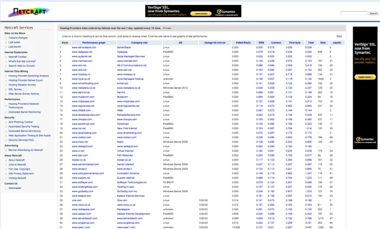Open Web Application Testing & Site Audits

30,135
